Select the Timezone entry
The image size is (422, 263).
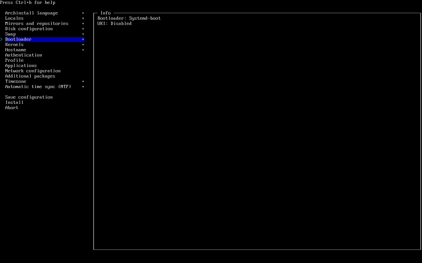(x=15, y=82)
